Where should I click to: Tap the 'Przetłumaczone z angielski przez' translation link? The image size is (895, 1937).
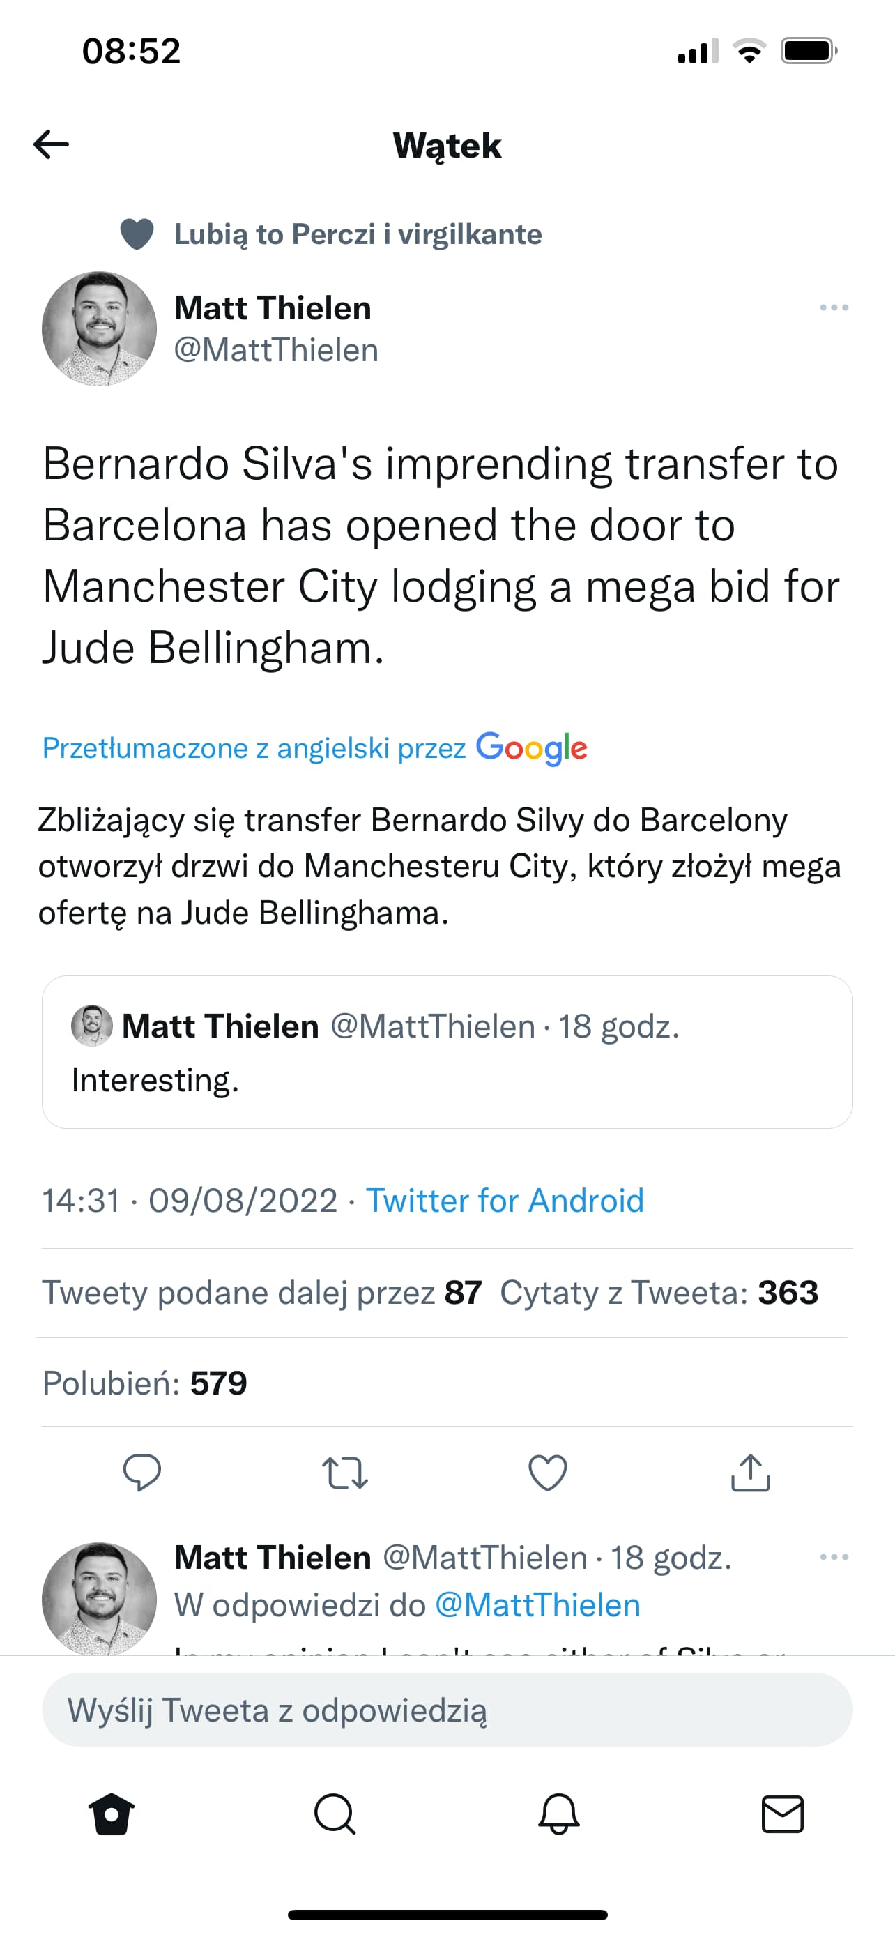click(254, 748)
